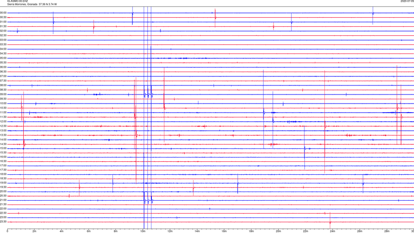Select the station code IG.ASMO.00.EHZ text
Screen dimensions: 414x233
(x=17, y=1)
